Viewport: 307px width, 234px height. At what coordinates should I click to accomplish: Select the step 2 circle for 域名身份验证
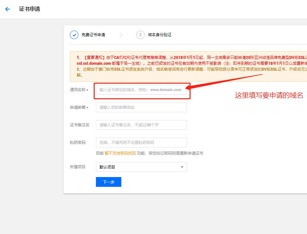pyautogui.click(x=140, y=34)
